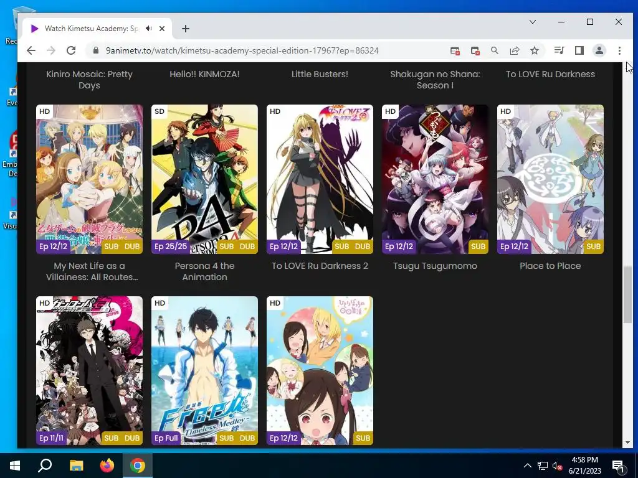The width and height of the screenshot is (638, 478).
Task: Expand the tab search chevron
Action: pos(533,22)
